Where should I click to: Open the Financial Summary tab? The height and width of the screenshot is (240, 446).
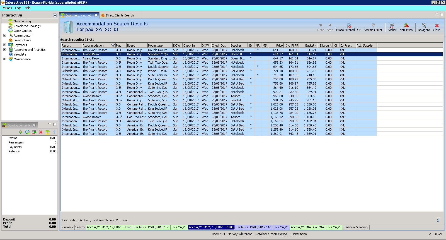[356, 227]
